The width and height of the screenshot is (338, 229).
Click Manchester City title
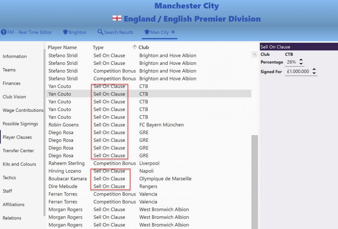coord(187,6)
